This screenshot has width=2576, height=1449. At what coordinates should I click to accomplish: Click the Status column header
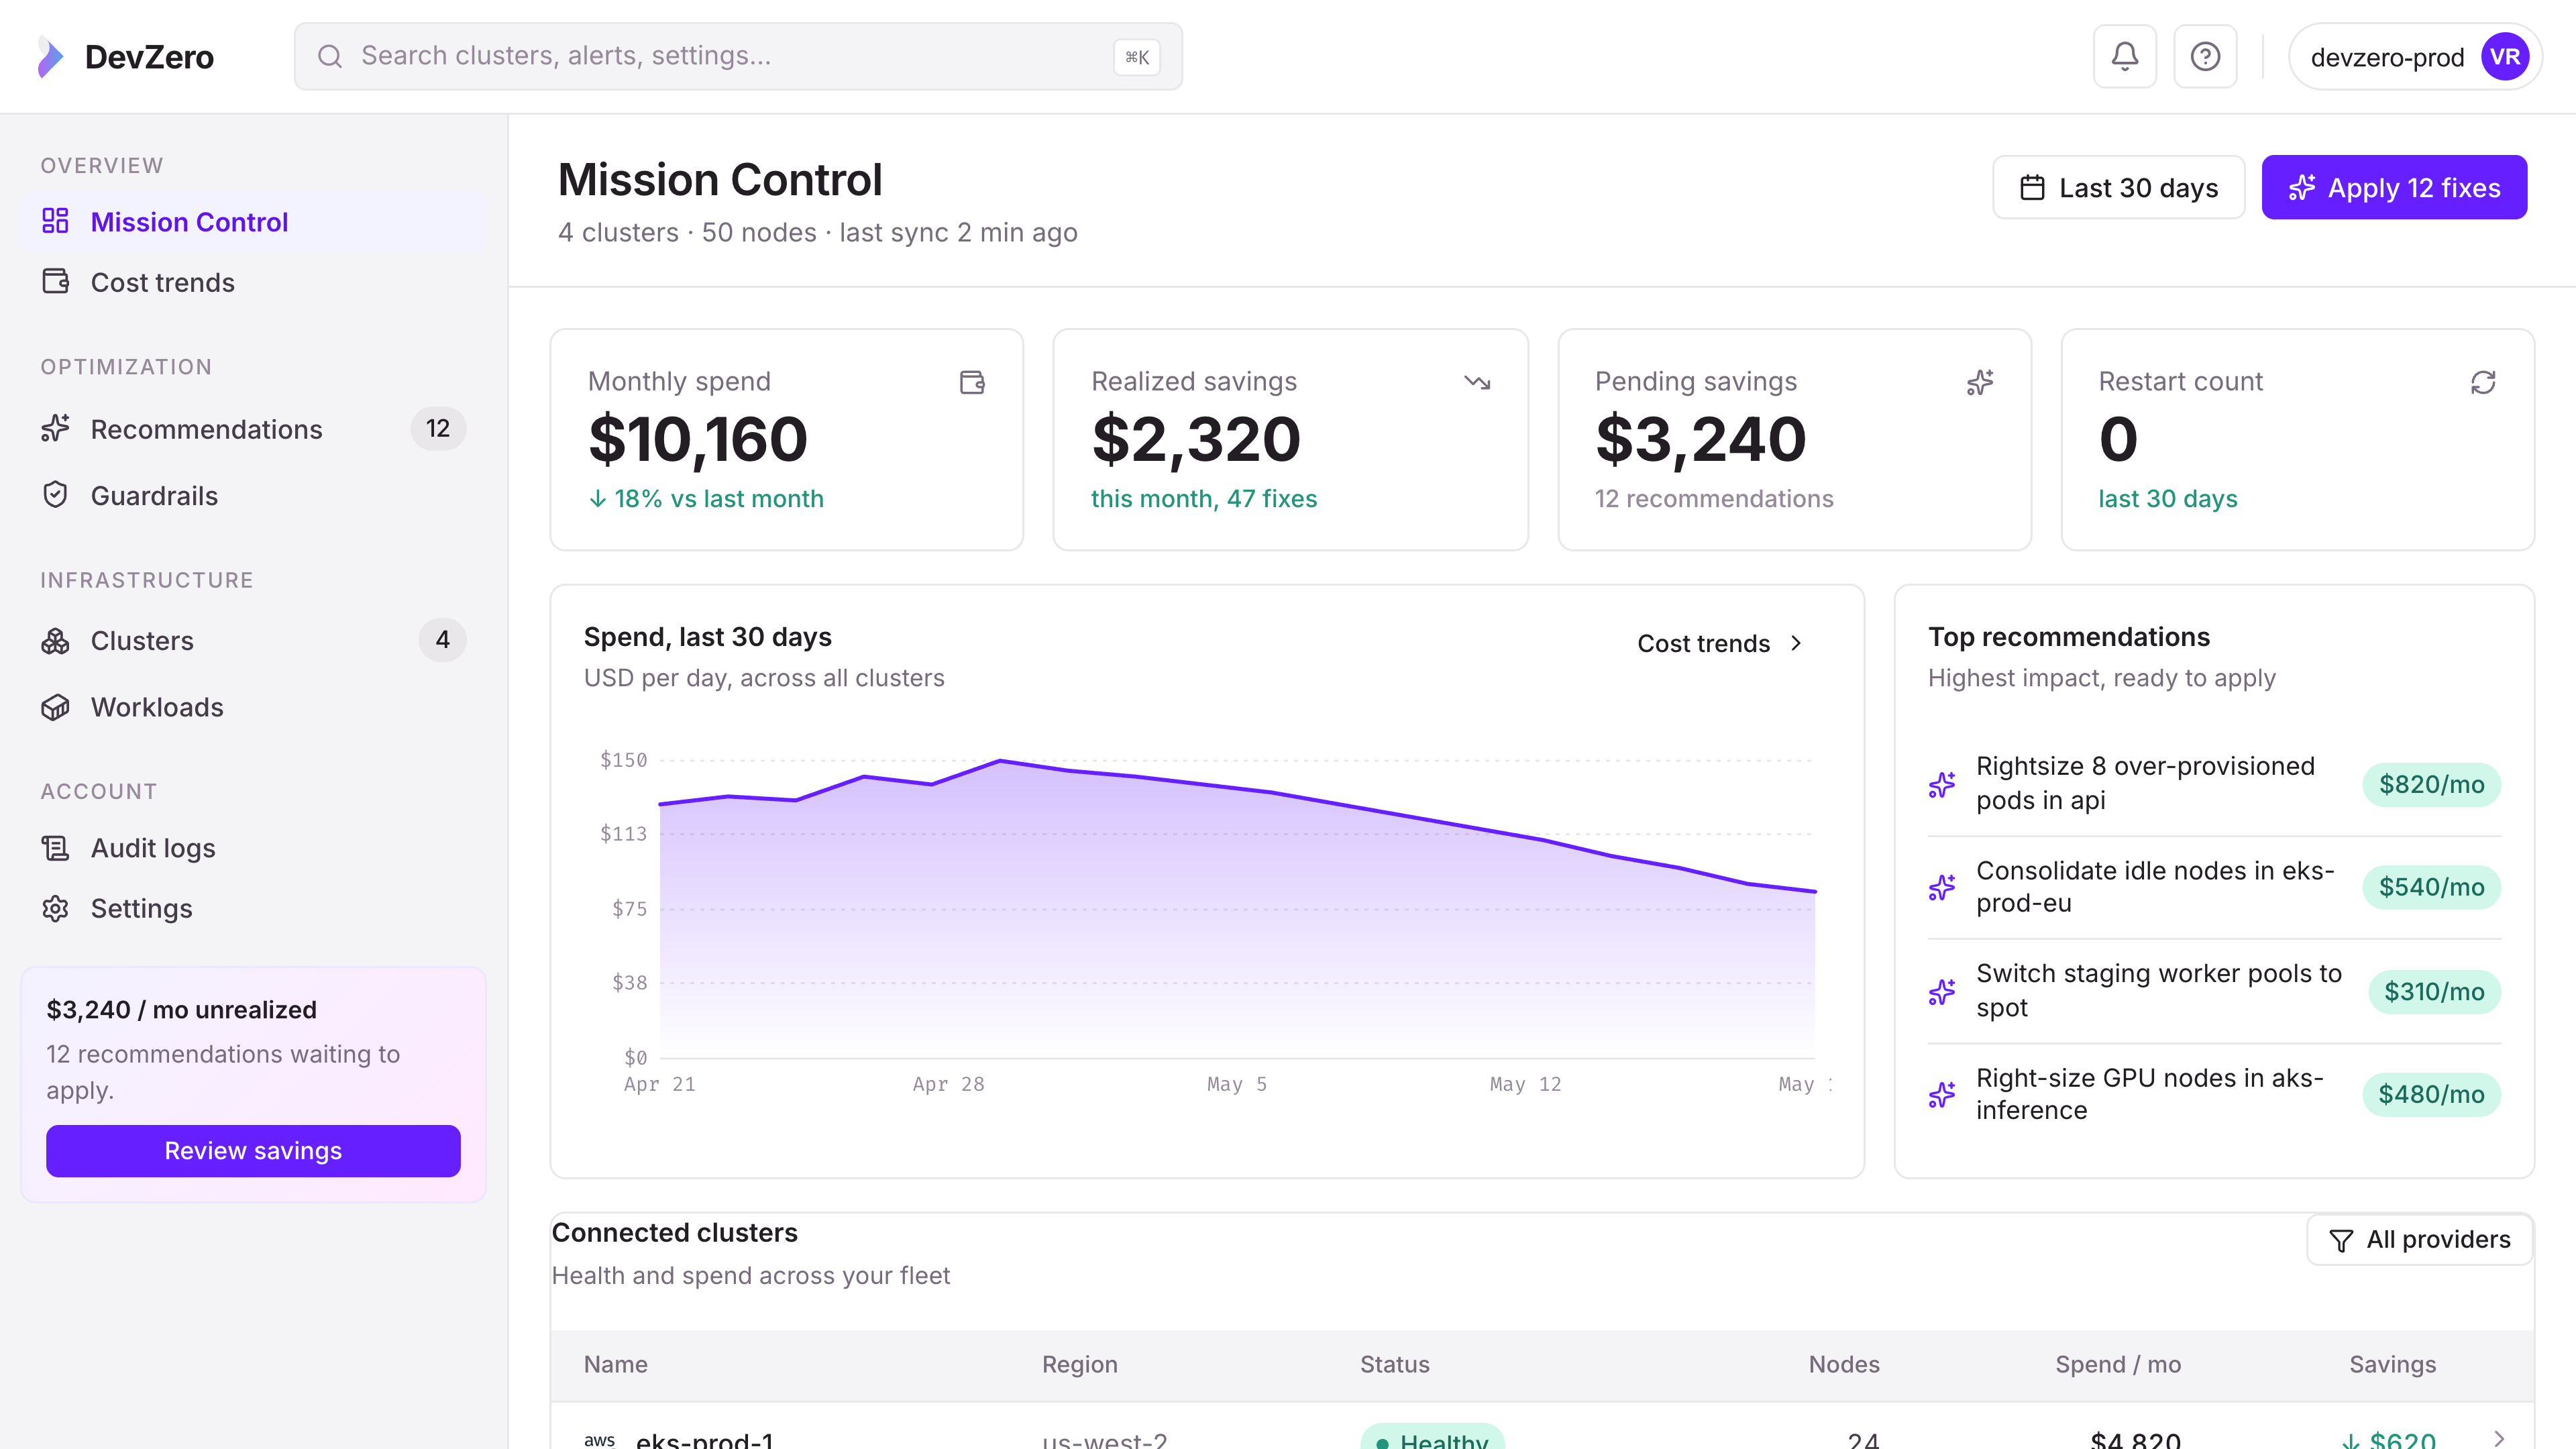click(x=1394, y=1364)
